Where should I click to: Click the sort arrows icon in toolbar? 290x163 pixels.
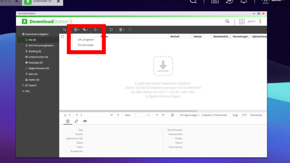[x=64, y=29]
